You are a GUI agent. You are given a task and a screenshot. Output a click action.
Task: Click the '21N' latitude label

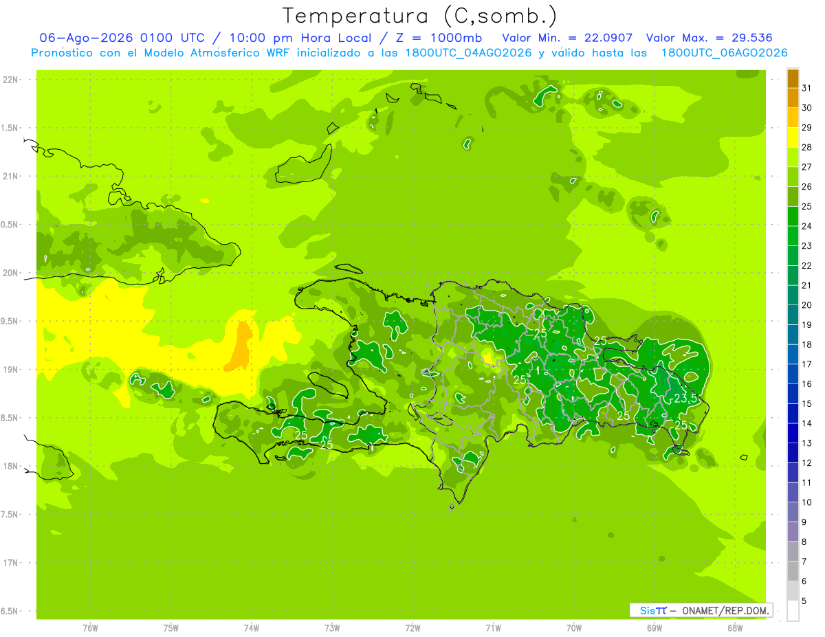[11, 176]
